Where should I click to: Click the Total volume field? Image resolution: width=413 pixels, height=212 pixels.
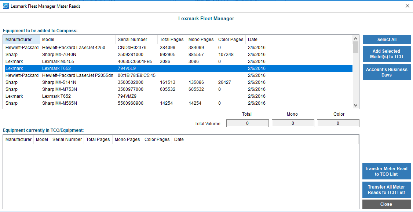click(248, 123)
